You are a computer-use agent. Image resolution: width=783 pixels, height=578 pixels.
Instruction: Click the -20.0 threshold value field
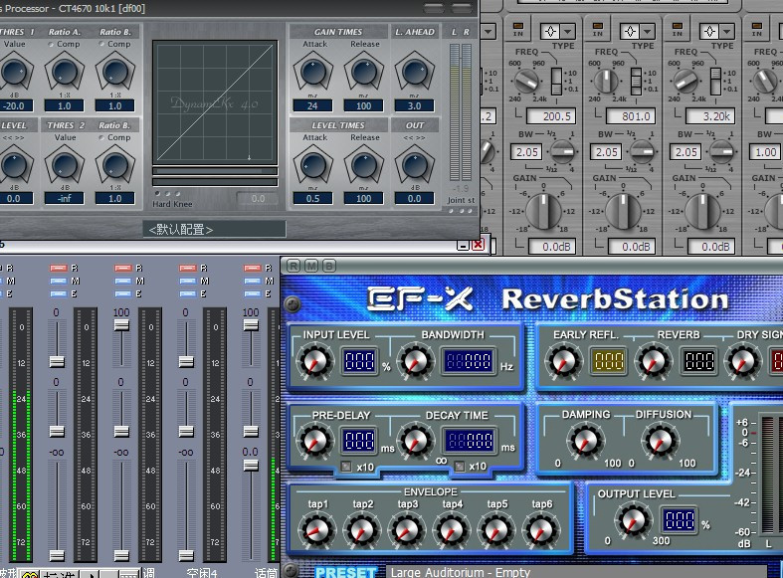coord(15,105)
